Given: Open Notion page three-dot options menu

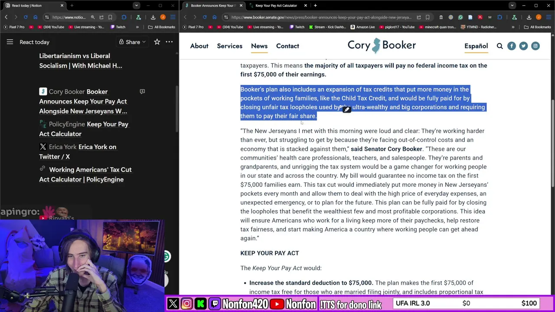Looking at the screenshot, I should coord(169,42).
